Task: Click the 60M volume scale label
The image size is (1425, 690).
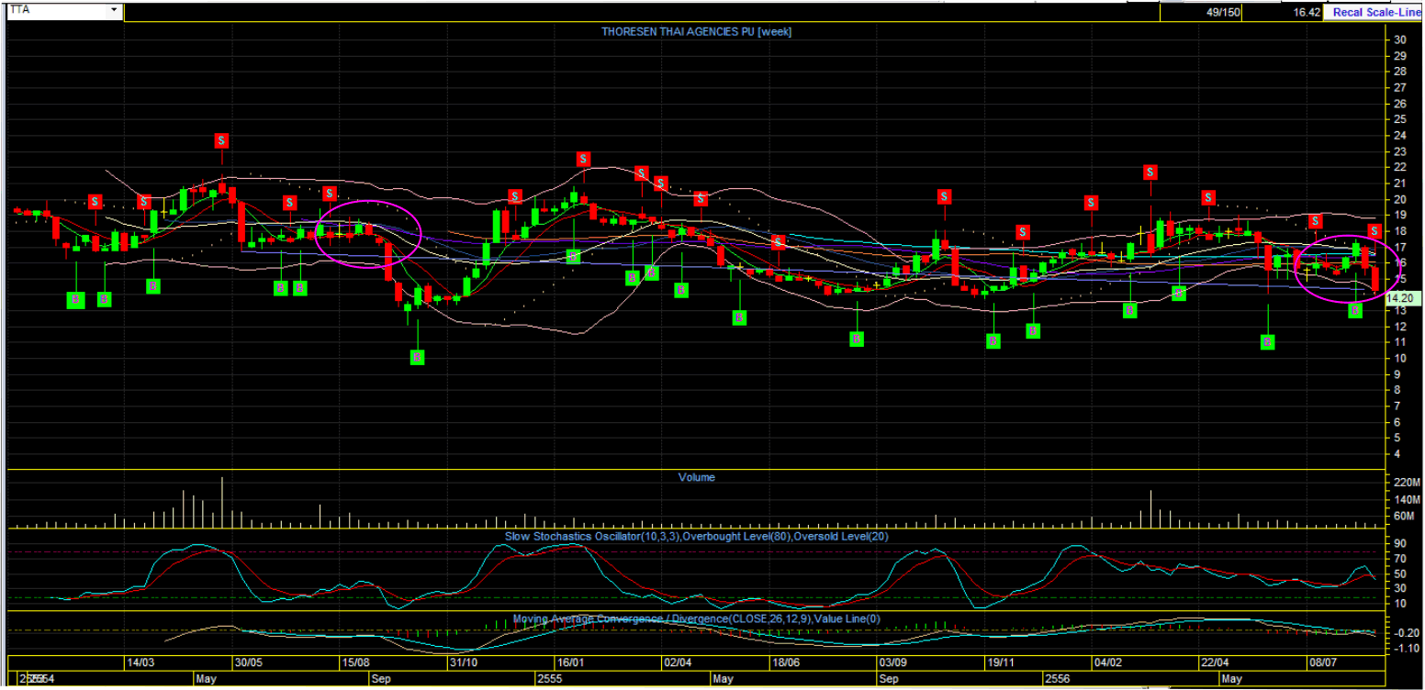Action: (1405, 516)
